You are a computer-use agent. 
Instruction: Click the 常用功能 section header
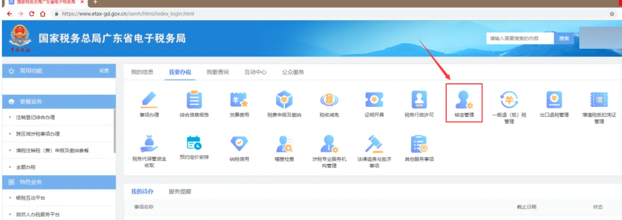tap(59, 71)
